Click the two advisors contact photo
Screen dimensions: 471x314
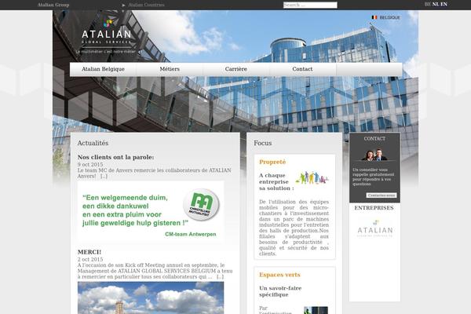coord(374,155)
